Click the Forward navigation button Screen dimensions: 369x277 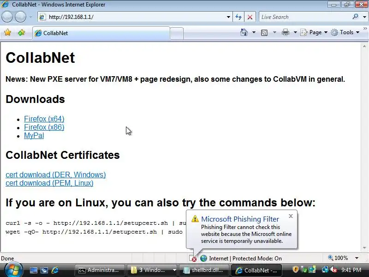click(x=20, y=17)
